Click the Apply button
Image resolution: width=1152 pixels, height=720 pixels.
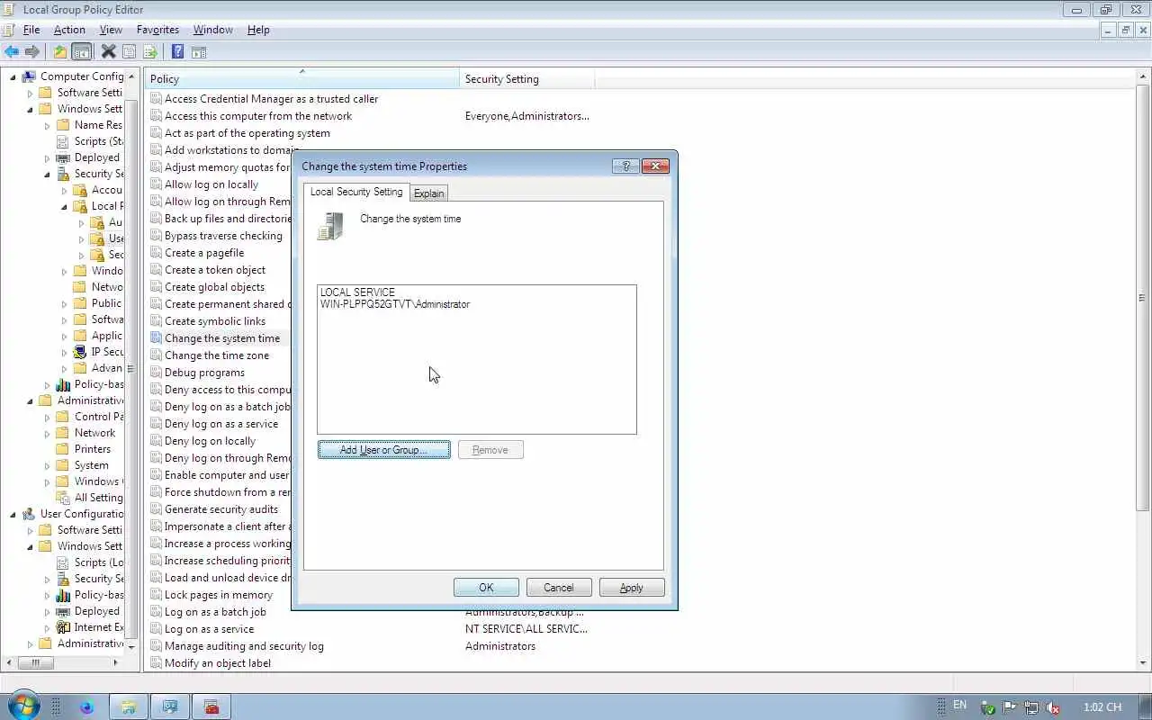[x=631, y=588]
